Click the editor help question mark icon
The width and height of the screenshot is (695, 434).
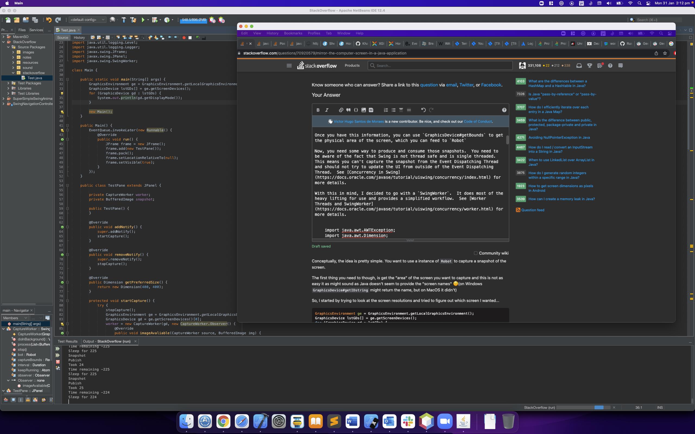pos(504,110)
